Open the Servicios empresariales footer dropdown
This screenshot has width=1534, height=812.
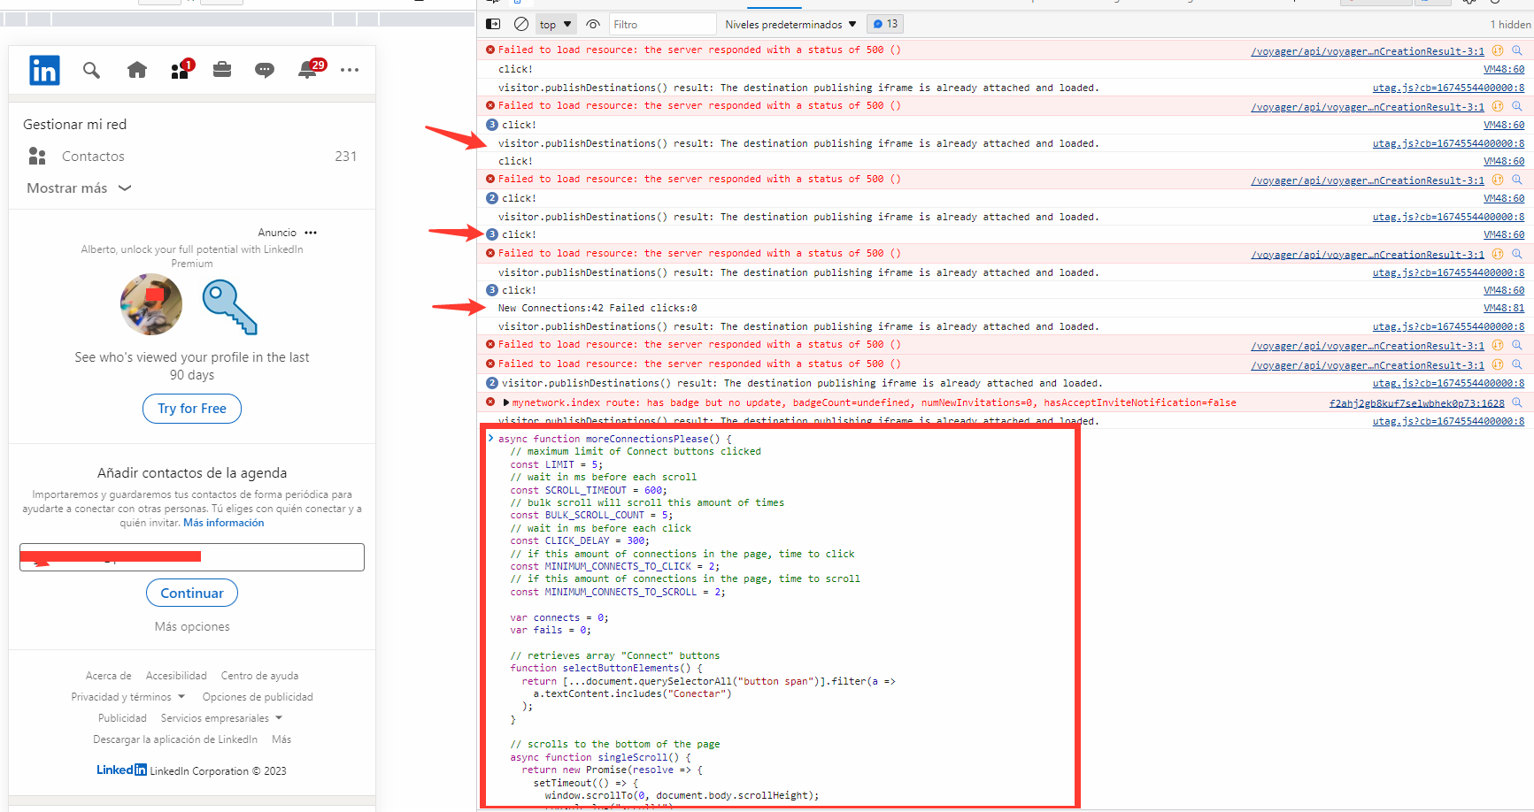221,718
